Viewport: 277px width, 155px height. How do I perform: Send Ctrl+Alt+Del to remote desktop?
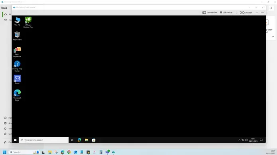(x=210, y=13)
